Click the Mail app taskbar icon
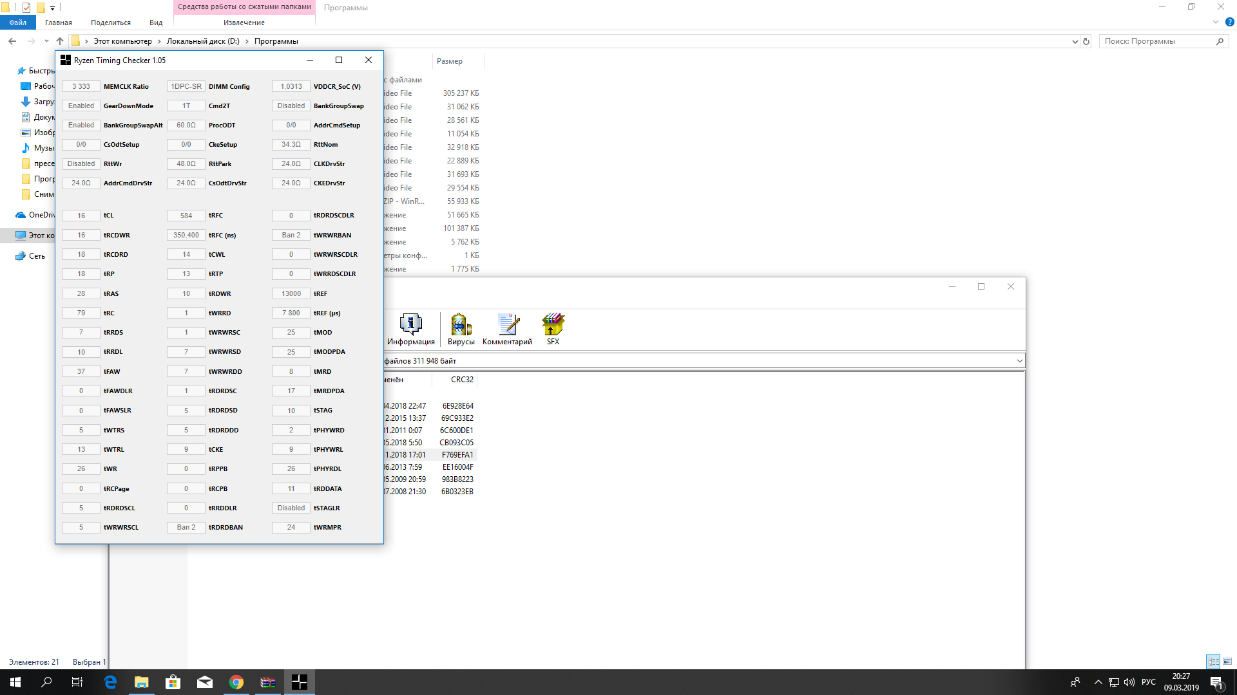Screen dimensions: 1237x695 tap(205, 682)
